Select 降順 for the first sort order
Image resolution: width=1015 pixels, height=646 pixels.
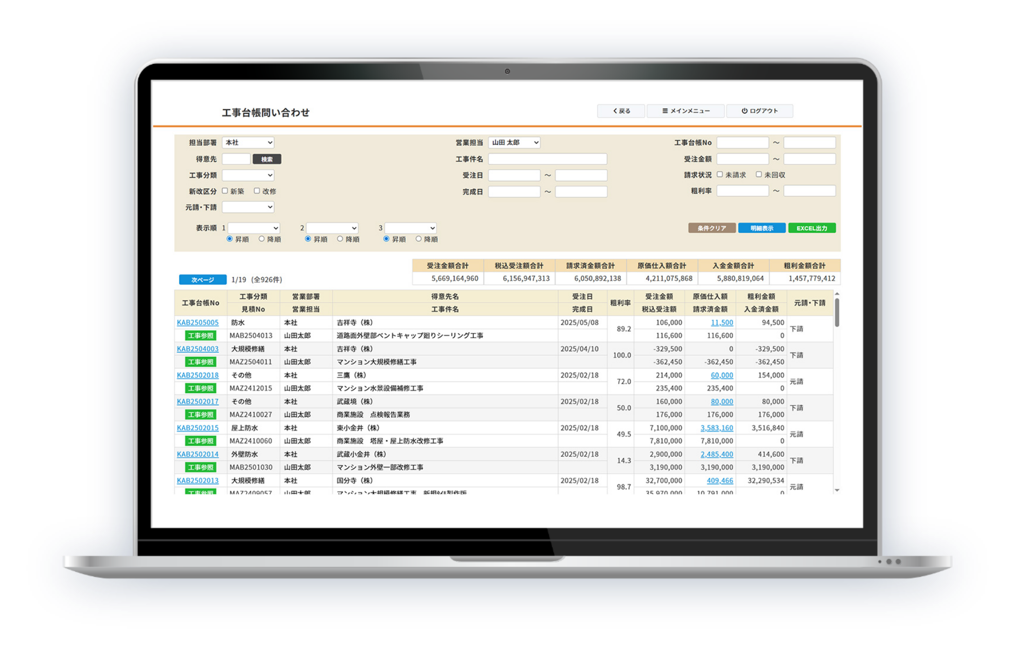tap(262, 239)
